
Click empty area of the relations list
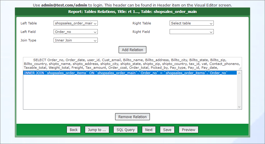[x=130, y=94]
